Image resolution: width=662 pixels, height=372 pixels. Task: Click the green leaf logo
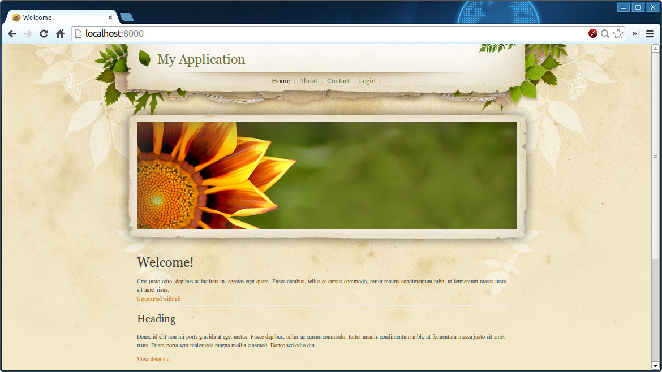click(144, 59)
